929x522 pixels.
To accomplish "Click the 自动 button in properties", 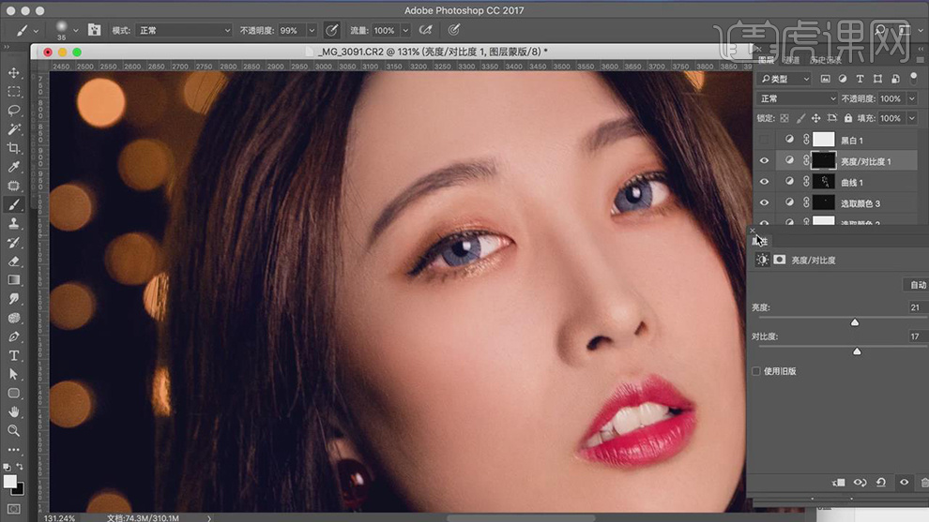I will pos(917,285).
